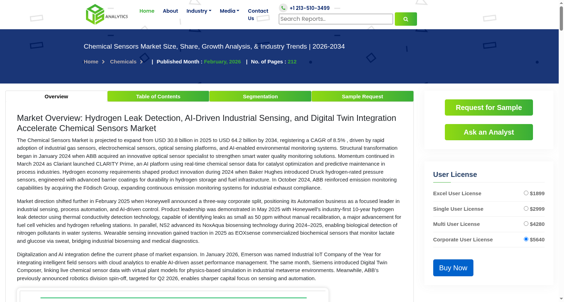This screenshot has width=564, height=302.
Task: Click the published date February, 2026
Action: (x=222, y=62)
